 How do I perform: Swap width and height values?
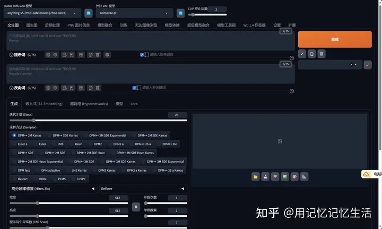136,206
